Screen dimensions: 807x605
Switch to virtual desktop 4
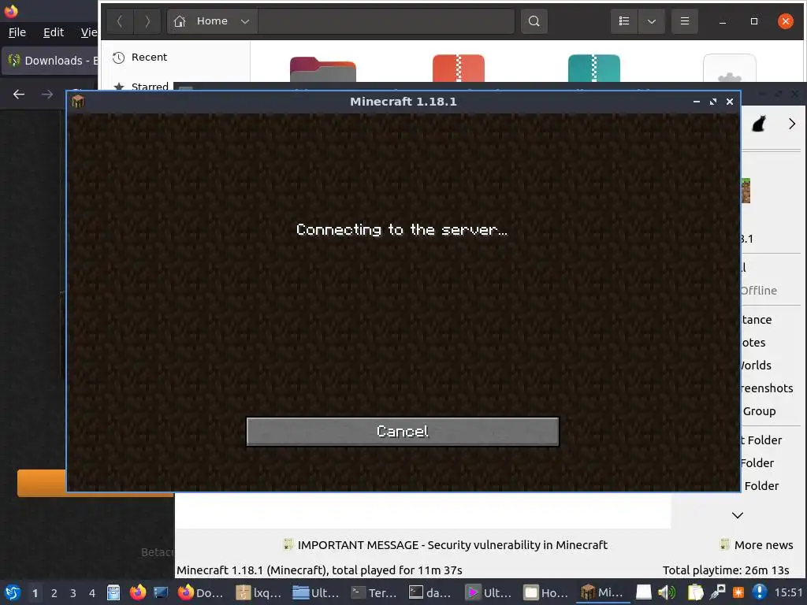coord(92,592)
